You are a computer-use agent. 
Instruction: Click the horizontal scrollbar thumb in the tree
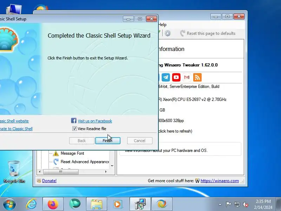[61, 172]
